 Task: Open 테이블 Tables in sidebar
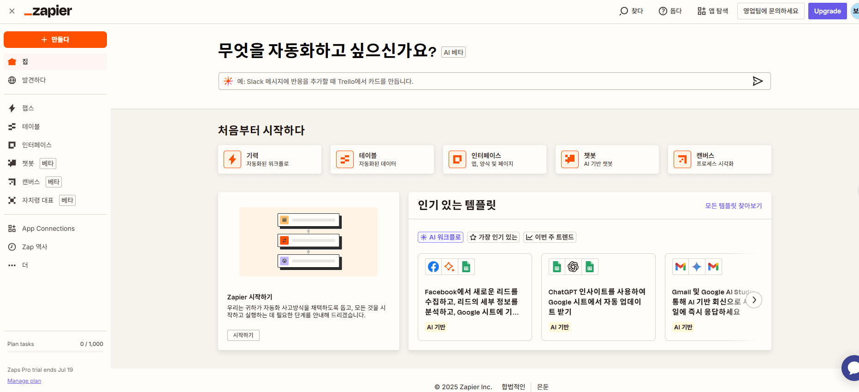click(55, 127)
